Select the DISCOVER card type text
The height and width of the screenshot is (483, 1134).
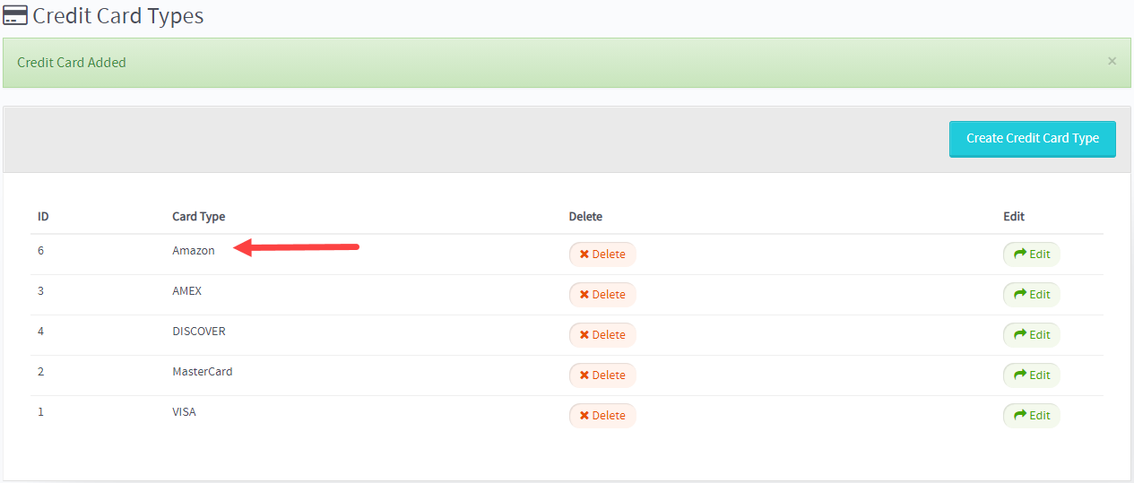click(x=199, y=332)
